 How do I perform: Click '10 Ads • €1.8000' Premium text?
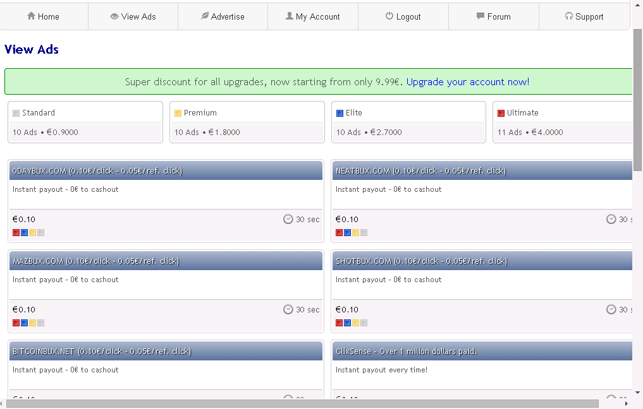point(207,133)
